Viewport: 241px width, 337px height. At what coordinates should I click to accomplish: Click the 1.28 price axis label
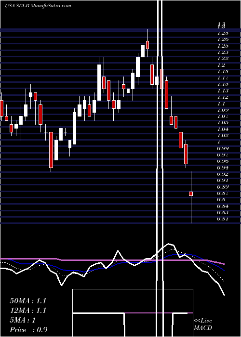pyautogui.click(x=223, y=33)
